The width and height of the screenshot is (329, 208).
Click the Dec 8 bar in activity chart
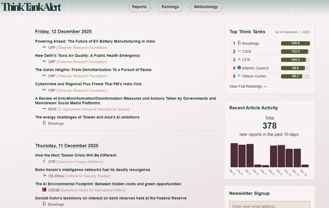(x=274, y=156)
